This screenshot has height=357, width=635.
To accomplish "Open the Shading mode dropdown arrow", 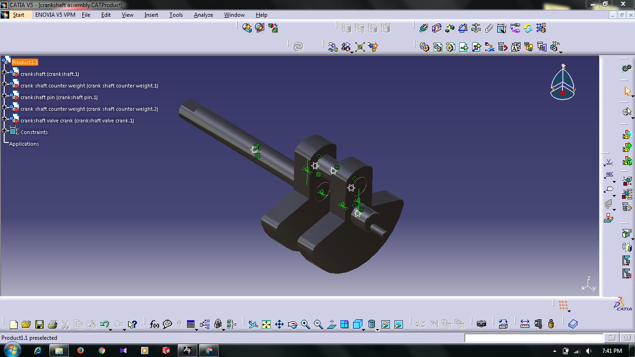I will click(377, 330).
